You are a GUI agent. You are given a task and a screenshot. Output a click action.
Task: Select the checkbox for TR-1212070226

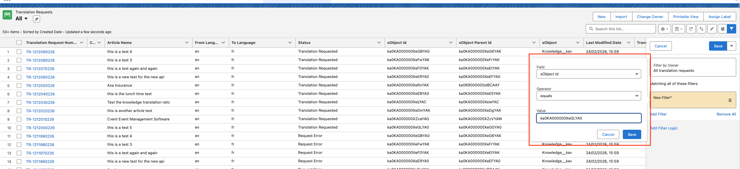[19, 69]
